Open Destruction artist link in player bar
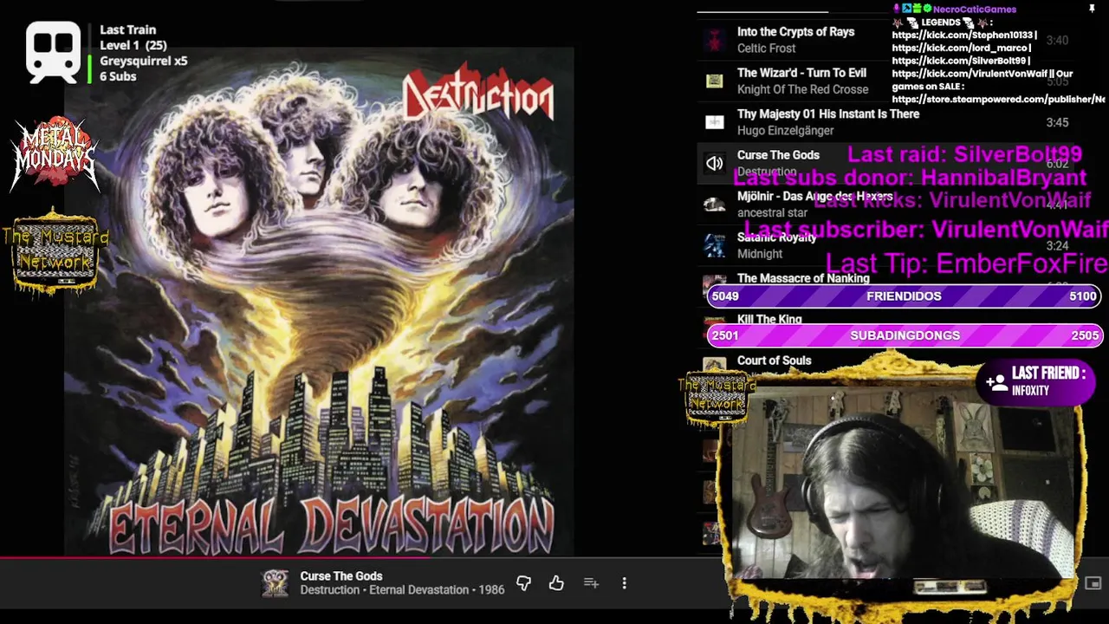 click(329, 589)
